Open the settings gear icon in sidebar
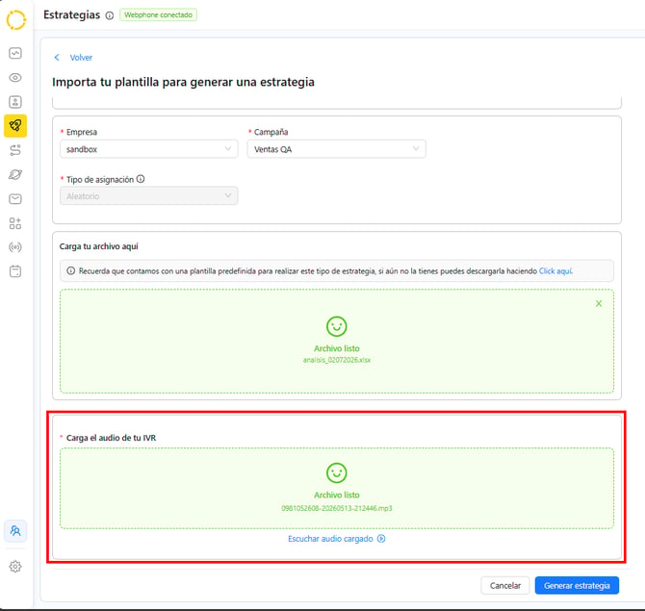The image size is (645, 611). 15,567
